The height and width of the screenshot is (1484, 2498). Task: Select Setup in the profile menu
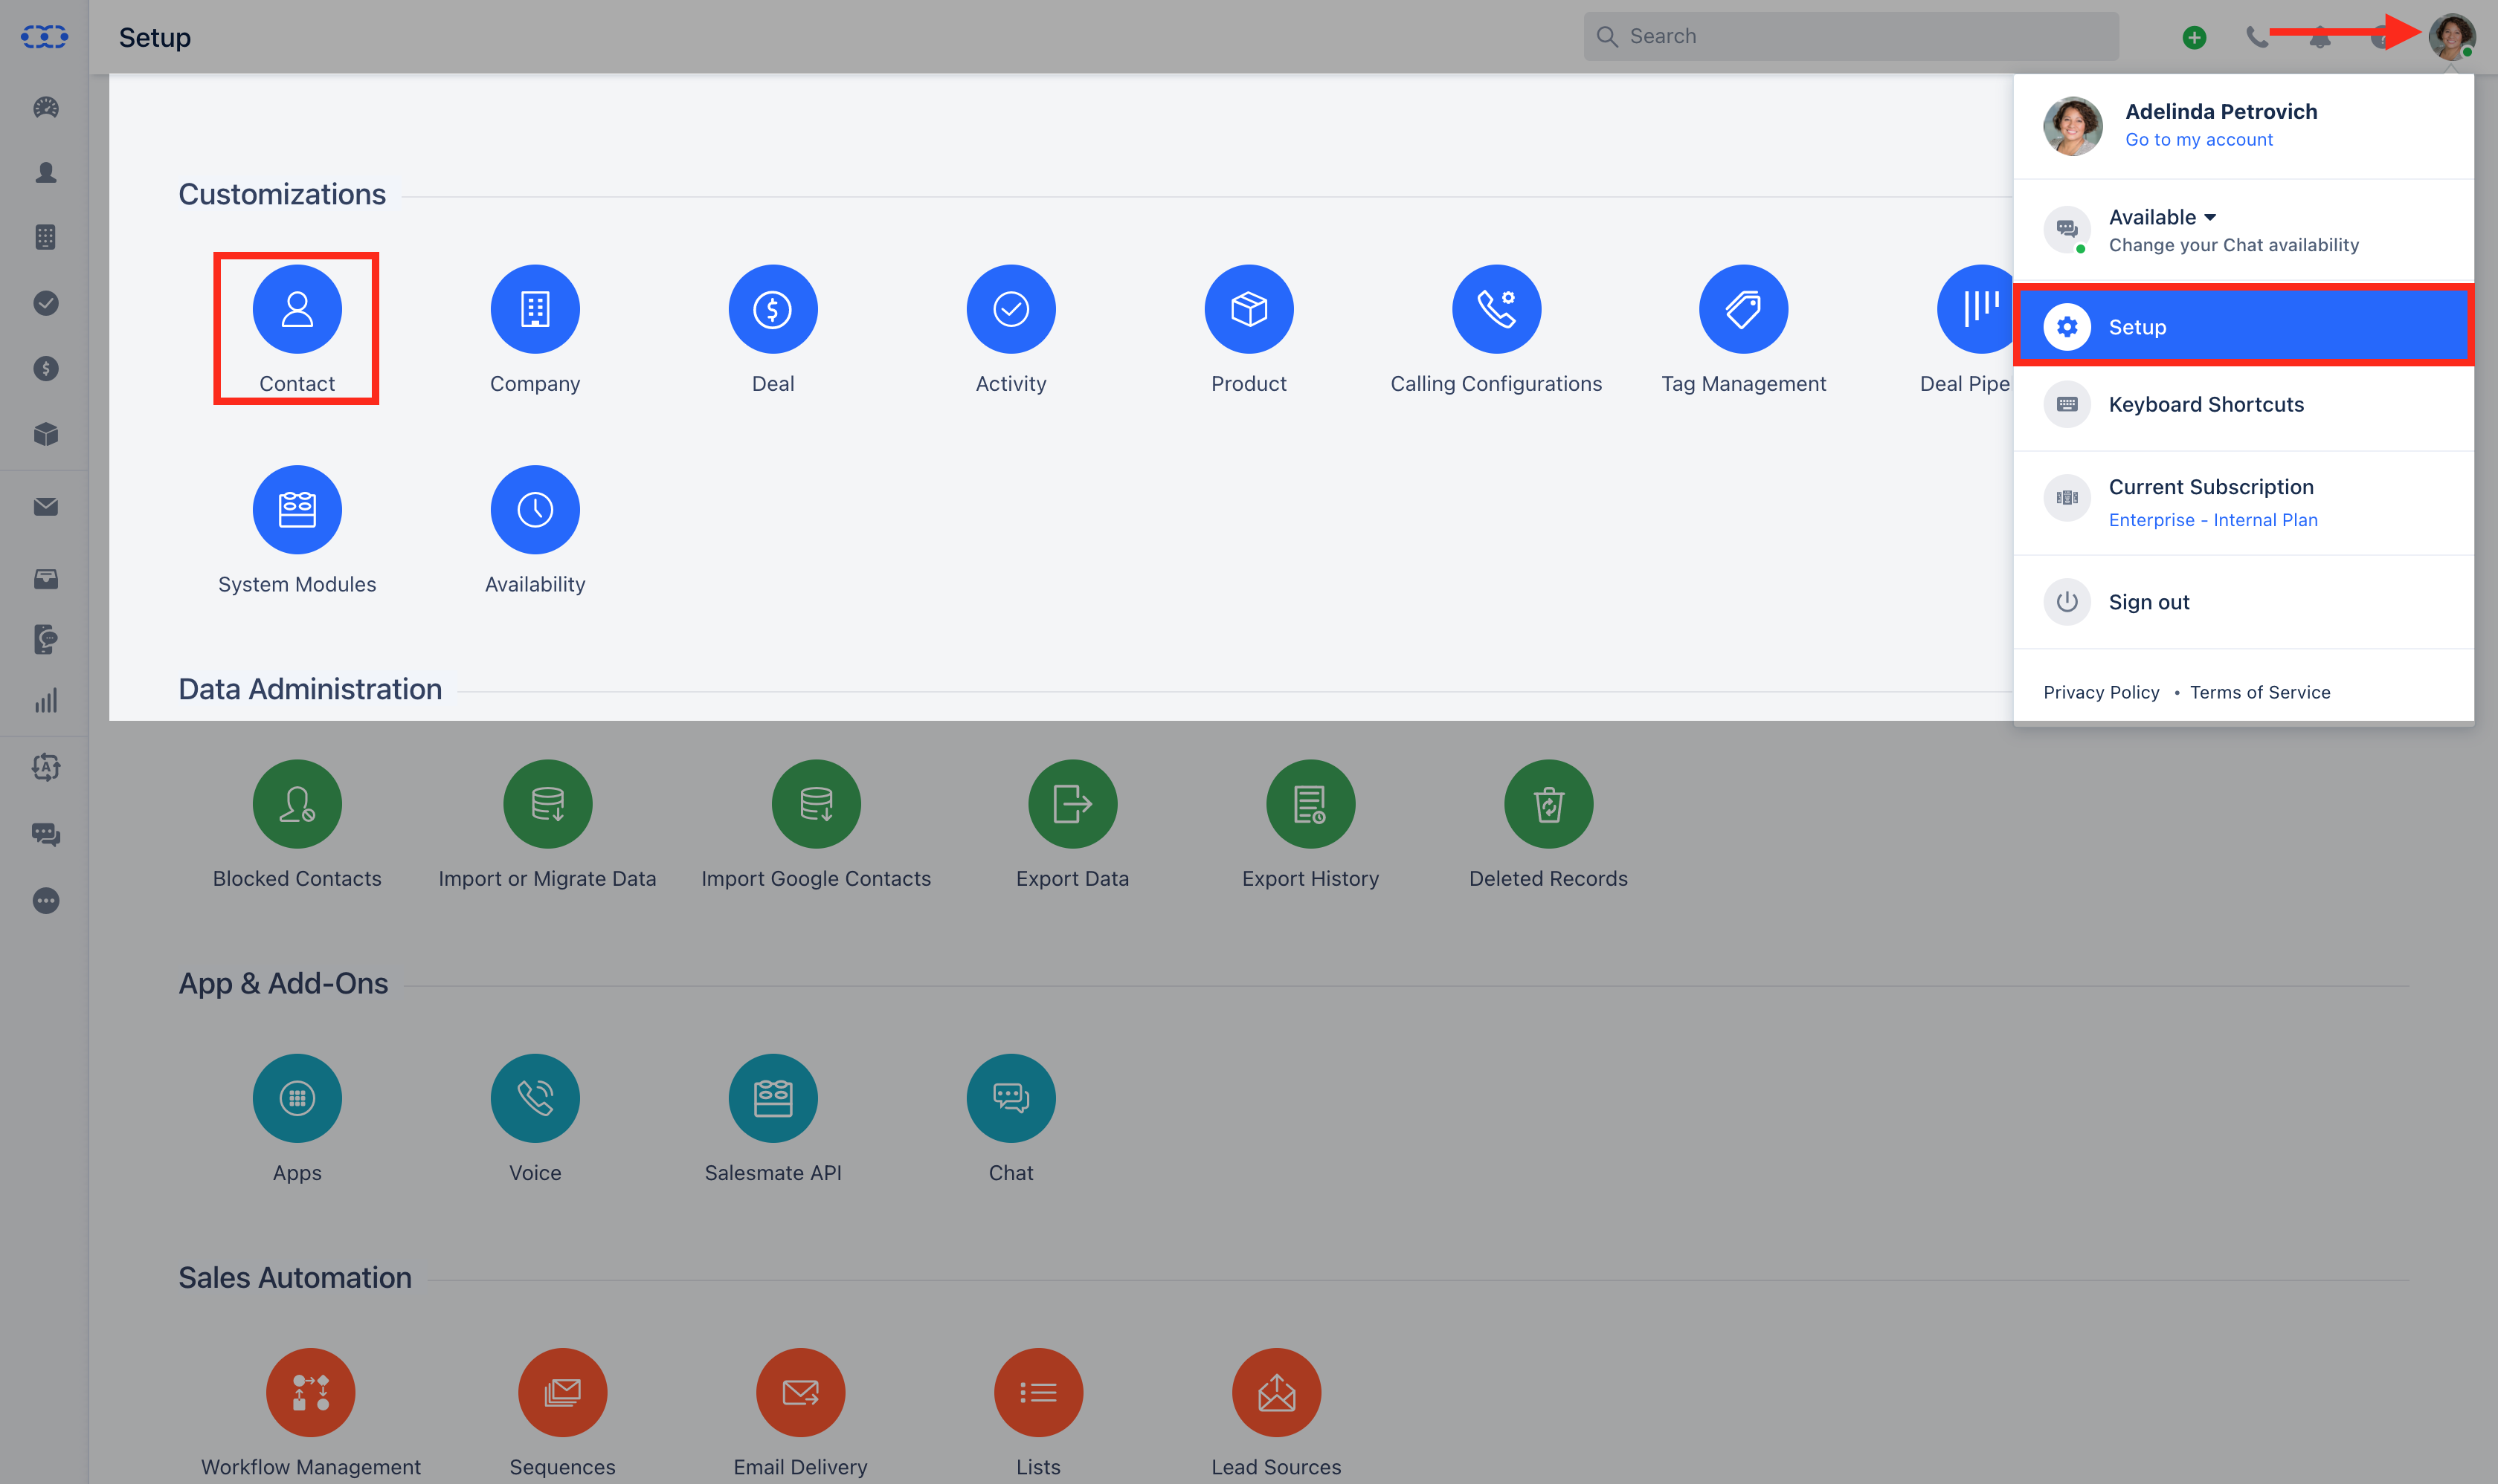(2243, 327)
